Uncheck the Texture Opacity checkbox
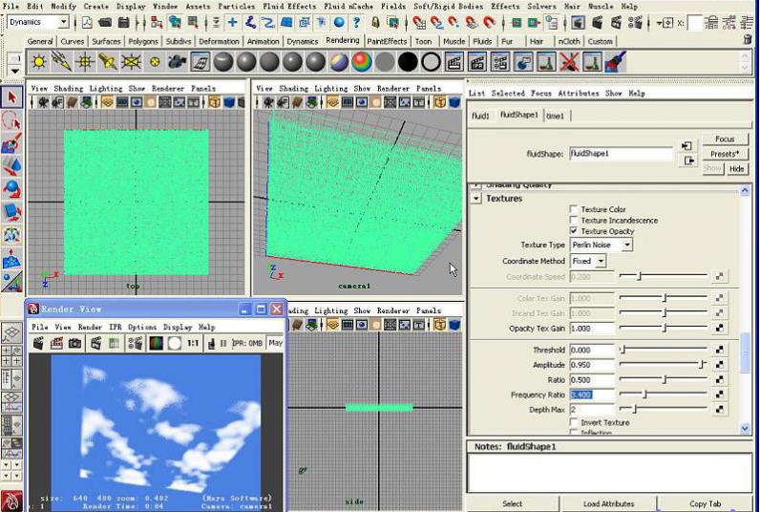 (574, 231)
